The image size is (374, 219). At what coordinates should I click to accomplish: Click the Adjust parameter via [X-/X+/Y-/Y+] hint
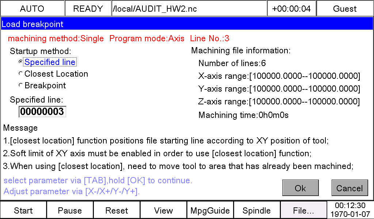(x=72, y=191)
